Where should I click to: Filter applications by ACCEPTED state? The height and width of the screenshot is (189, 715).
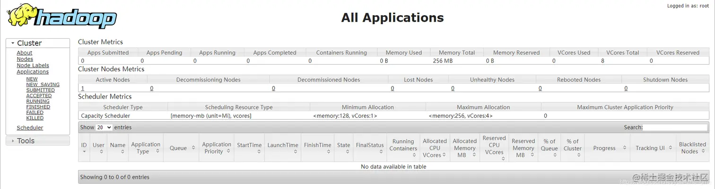tap(39, 96)
